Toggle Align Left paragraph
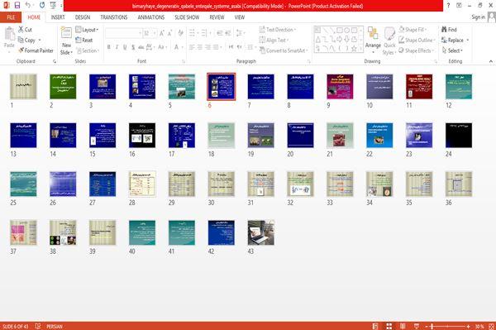 point(192,47)
